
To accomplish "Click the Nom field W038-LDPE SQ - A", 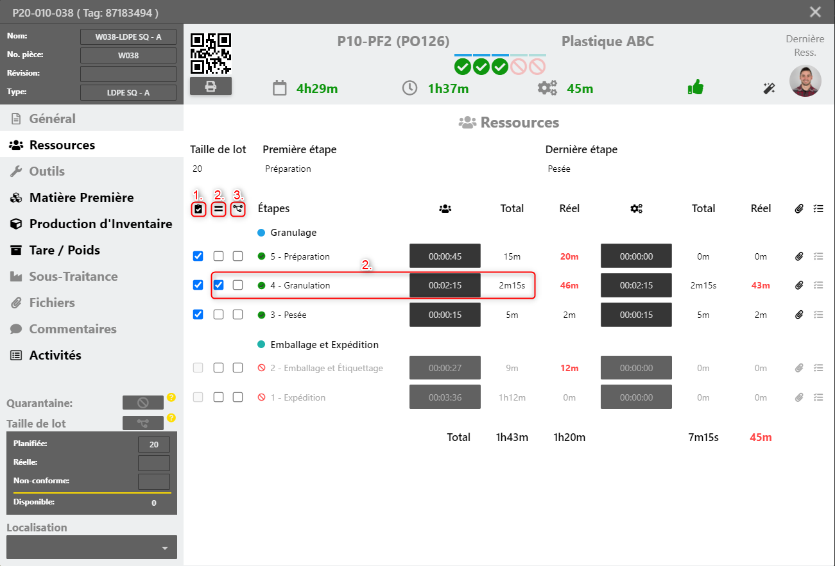I will pos(128,37).
